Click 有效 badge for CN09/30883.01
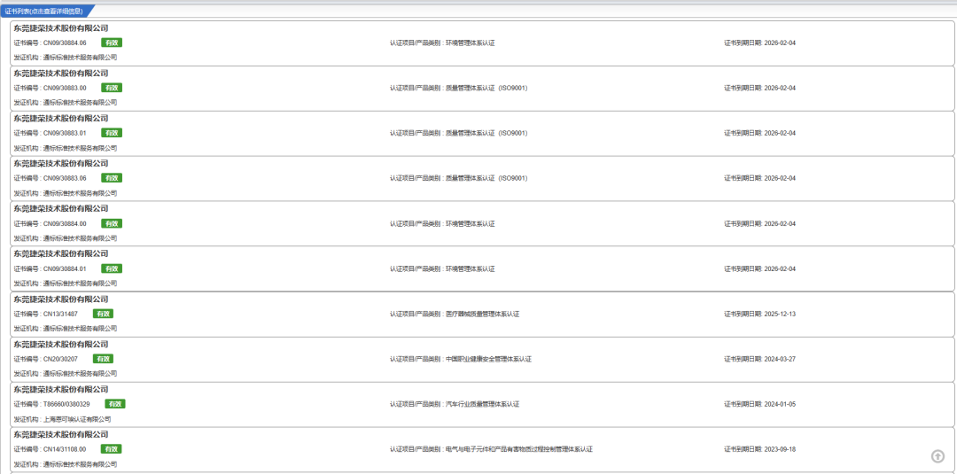The width and height of the screenshot is (957, 474). click(x=112, y=133)
